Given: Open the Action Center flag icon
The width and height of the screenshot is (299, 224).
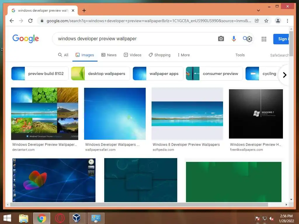Looking at the screenshot, I should pyautogui.click(x=257, y=218).
